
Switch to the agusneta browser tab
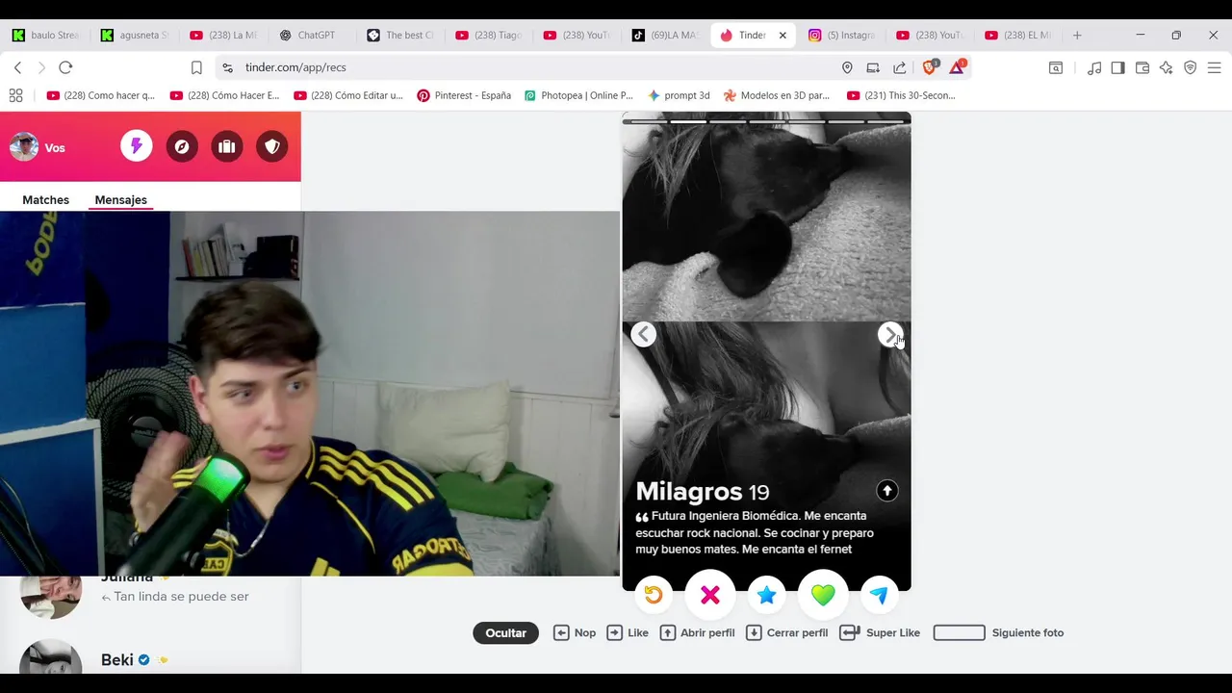[135, 35]
